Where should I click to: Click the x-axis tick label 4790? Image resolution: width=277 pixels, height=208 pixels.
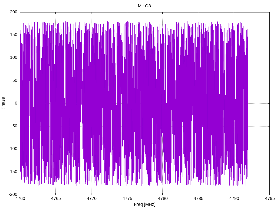pyautogui.click(x=234, y=199)
